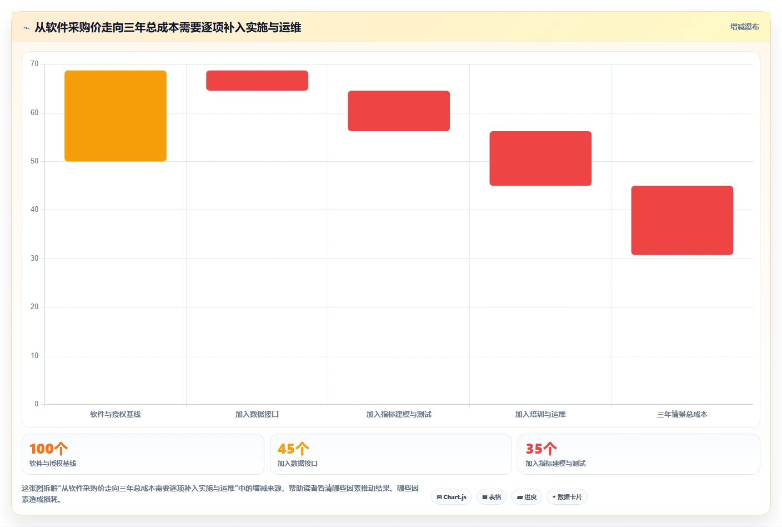This screenshot has width=782, height=527.
Task: Open the 35个 data card
Action: click(x=639, y=454)
